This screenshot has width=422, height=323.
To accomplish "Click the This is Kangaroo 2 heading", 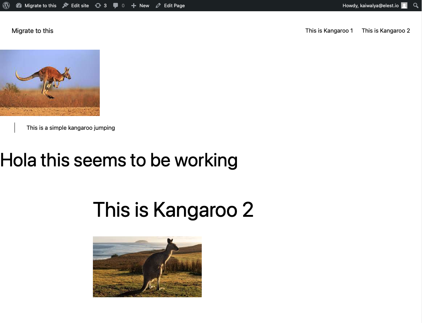I will pos(173,210).
